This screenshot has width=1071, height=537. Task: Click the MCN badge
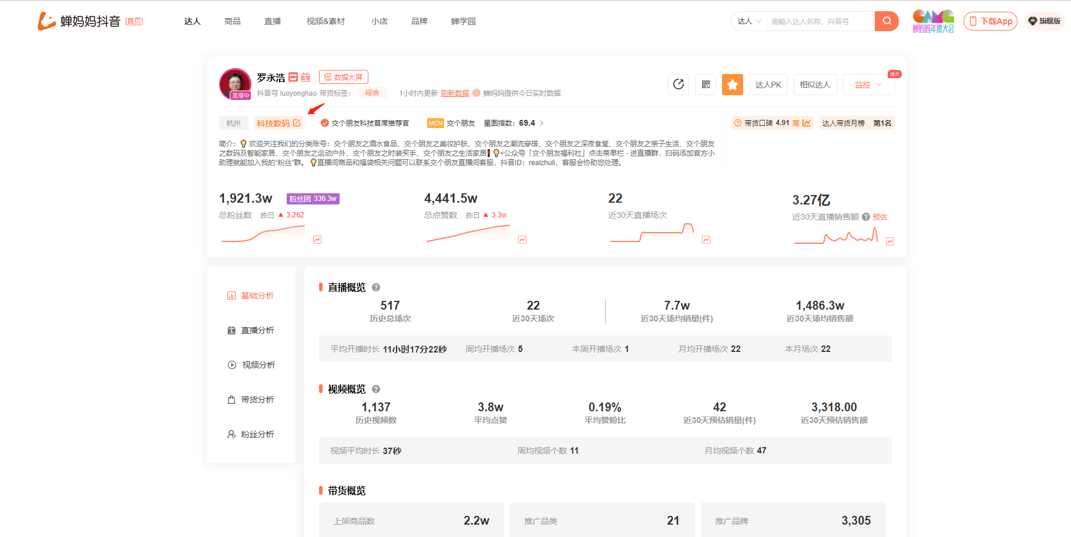pyautogui.click(x=435, y=123)
